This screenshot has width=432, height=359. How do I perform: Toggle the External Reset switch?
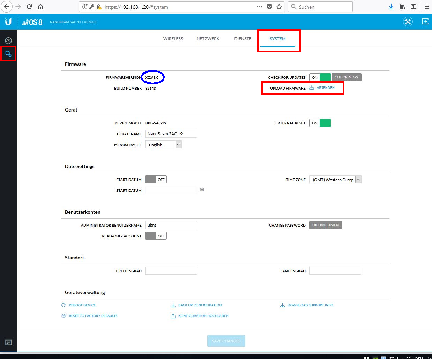click(320, 123)
